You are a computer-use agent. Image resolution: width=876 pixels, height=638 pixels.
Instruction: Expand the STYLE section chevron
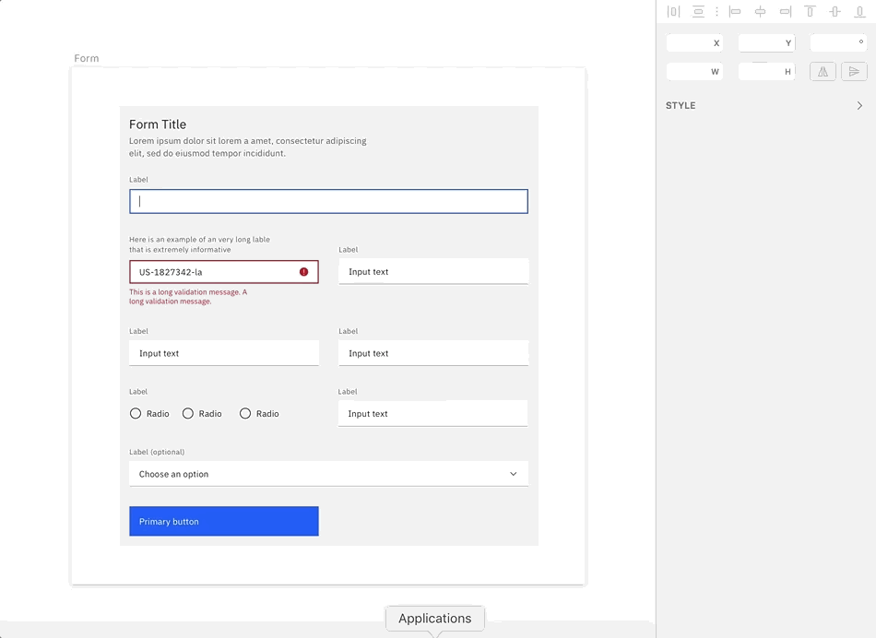[x=860, y=106]
